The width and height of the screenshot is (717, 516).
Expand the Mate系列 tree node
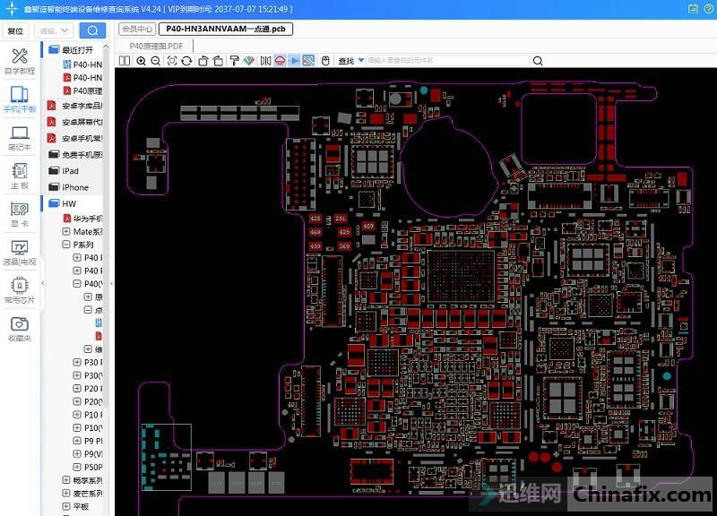[66, 231]
